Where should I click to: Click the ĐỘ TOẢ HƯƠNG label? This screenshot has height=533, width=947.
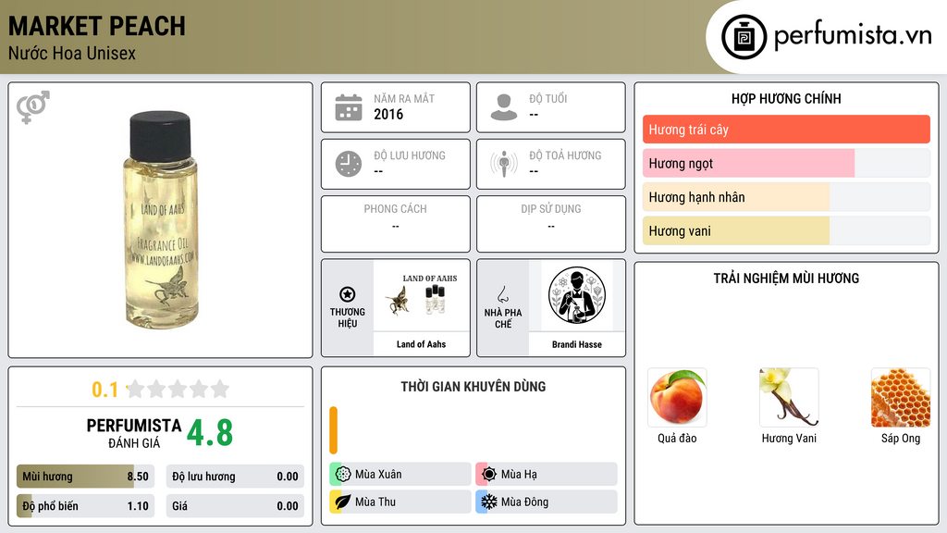[565, 155]
